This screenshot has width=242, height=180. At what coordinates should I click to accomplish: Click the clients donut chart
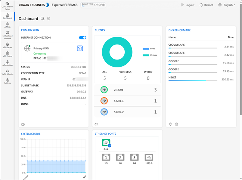(117, 52)
